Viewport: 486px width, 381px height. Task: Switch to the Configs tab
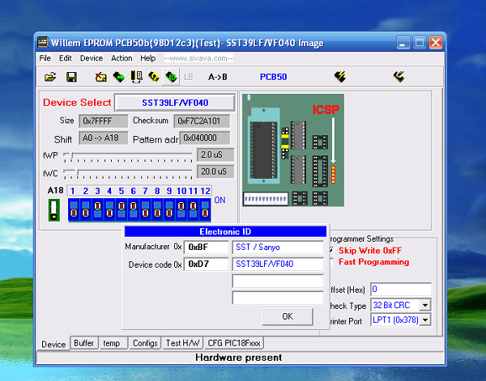[145, 343]
